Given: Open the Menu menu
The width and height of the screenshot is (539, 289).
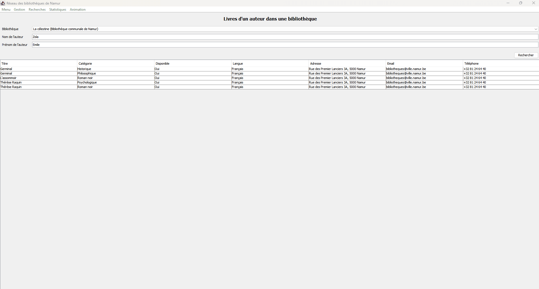Looking at the screenshot, I should pos(6,10).
